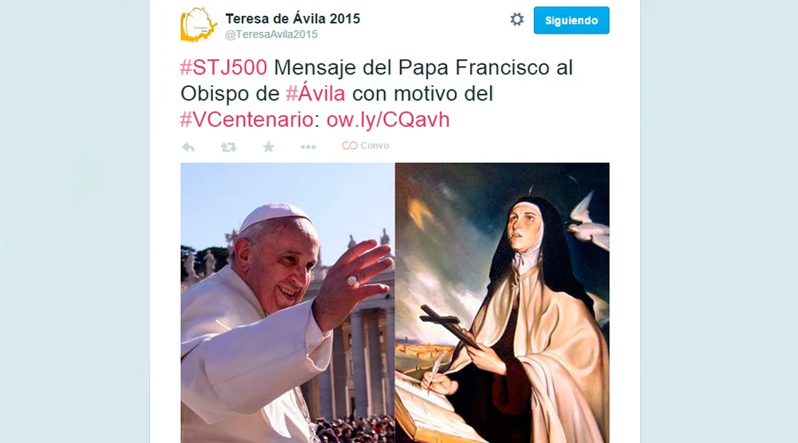Viewport: 798px width, 443px height.
Task: Open the #Ávila hashtag link
Action: tap(315, 94)
